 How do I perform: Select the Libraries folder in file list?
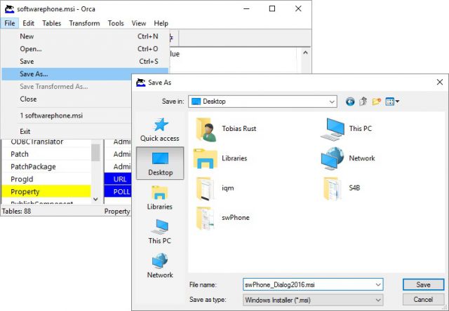coord(220,158)
